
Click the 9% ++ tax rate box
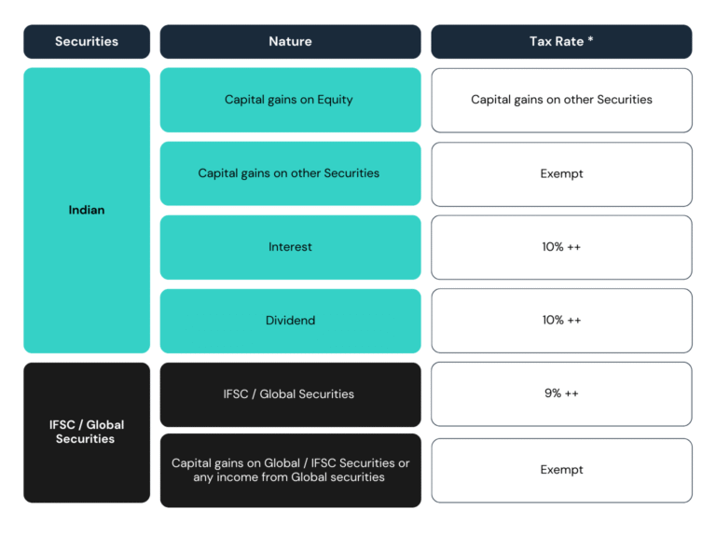pos(561,394)
